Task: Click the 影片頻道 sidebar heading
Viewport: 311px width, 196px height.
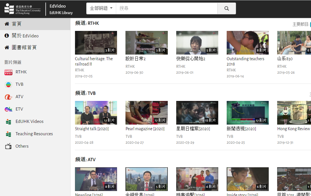Action: pos(13,62)
